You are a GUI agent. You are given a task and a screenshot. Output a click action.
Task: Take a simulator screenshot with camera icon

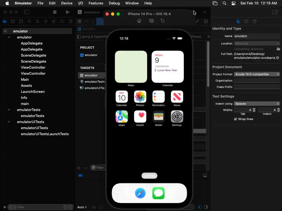pos(151,21)
